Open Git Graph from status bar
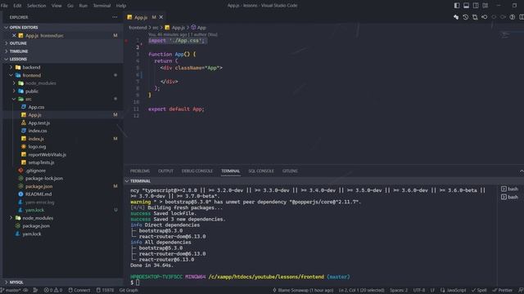Image resolution: width=524 pixels, height=294 pixels. pos(129,290)
